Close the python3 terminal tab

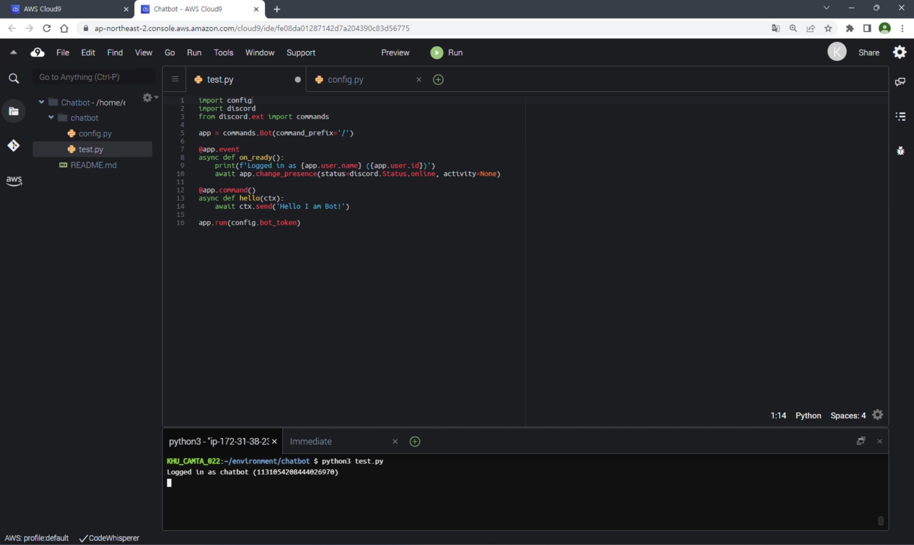click(x=274, y=441)
